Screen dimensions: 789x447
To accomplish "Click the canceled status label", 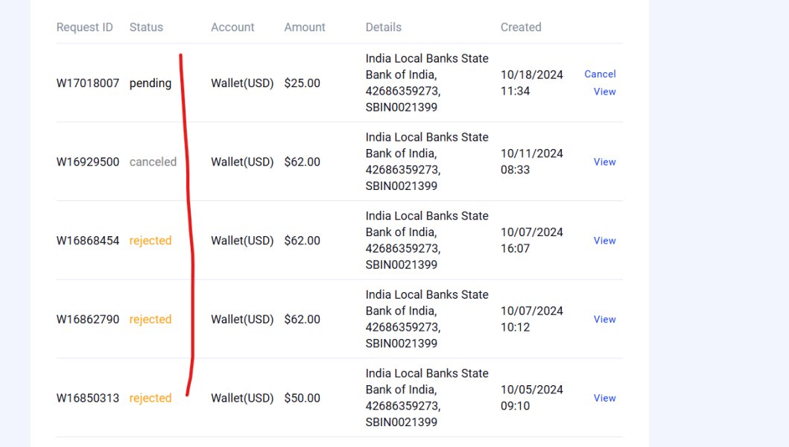I will tap(153, 162).
